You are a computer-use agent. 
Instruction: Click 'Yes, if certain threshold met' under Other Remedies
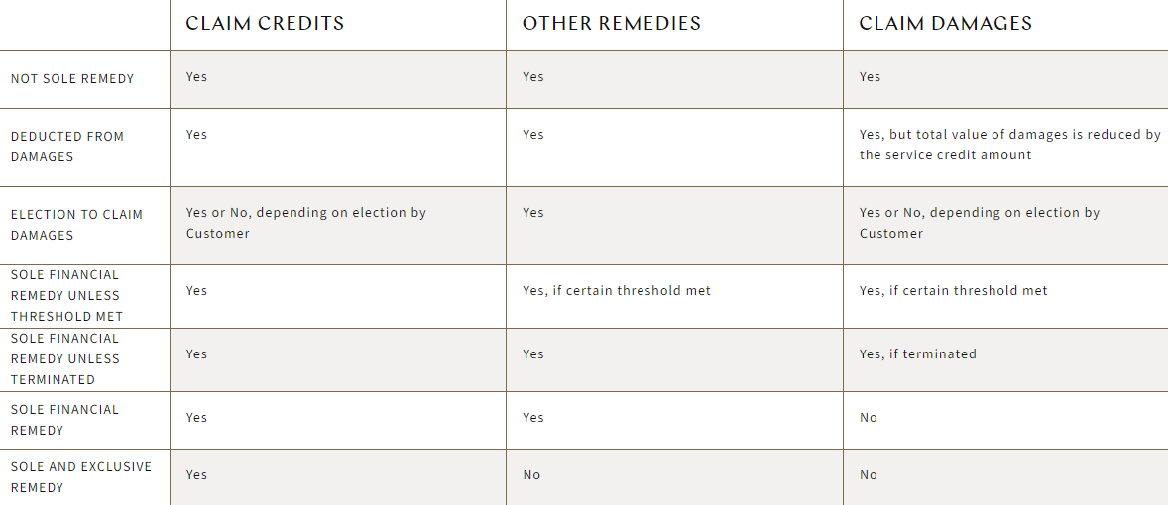click(x=616, y=290)
